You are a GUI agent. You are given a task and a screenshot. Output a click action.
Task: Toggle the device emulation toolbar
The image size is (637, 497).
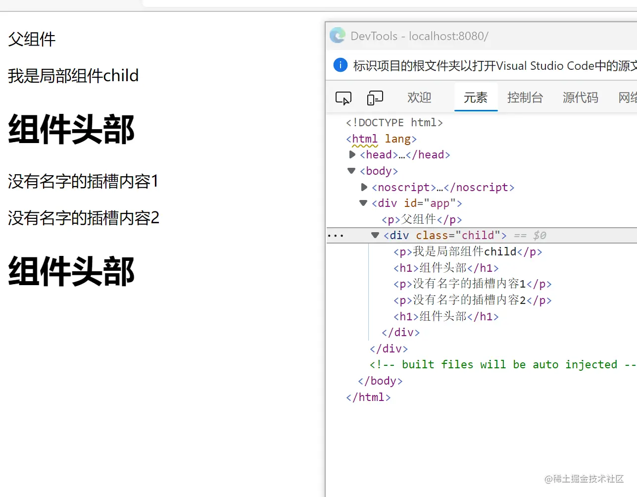click(375, 98)
